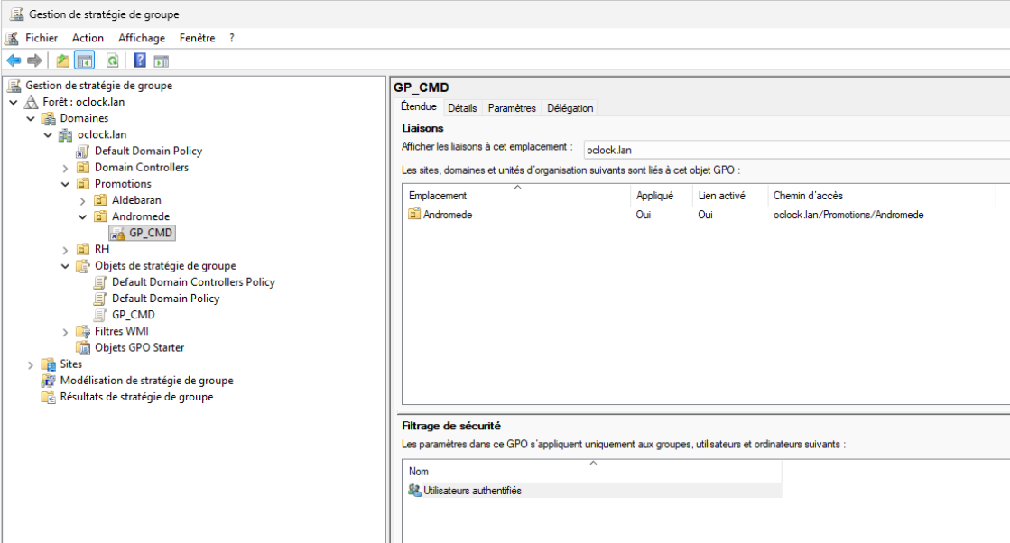Click the Refresh toolbar icon

(x=113, y=60)
